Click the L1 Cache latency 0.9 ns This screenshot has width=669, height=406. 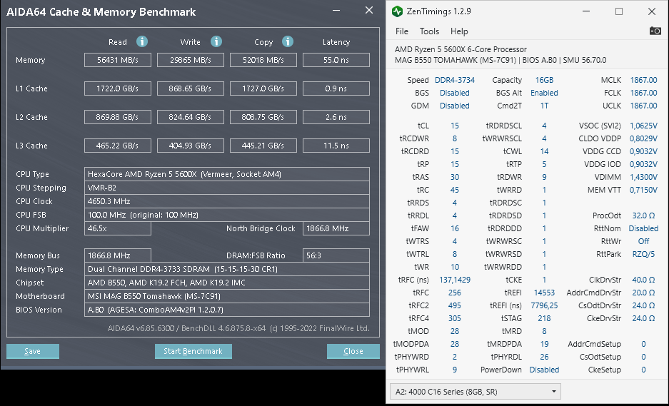click(336, 88)
